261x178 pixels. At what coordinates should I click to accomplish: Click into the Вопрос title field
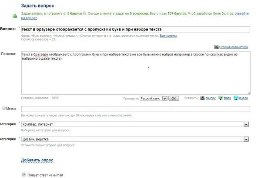pyautogui.click(x=135, y=29)
